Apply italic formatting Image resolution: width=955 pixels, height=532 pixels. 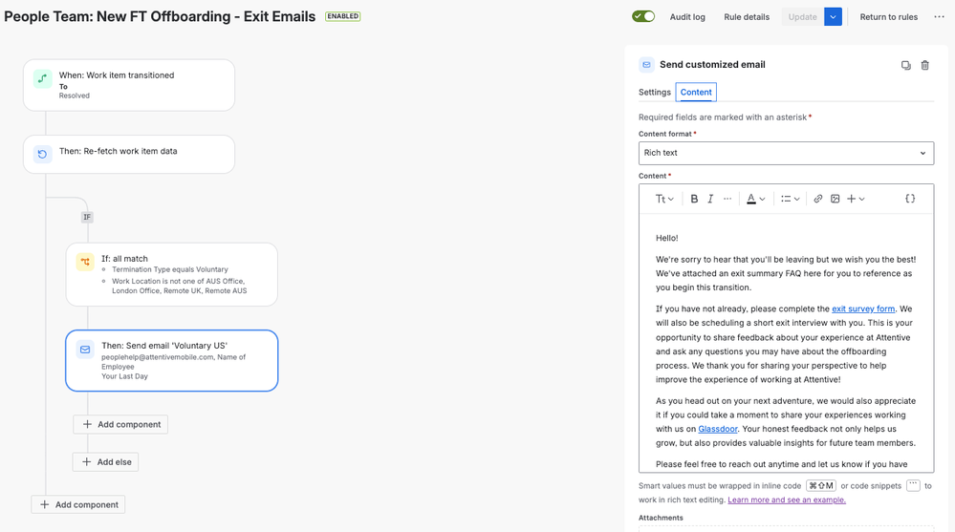710,199
